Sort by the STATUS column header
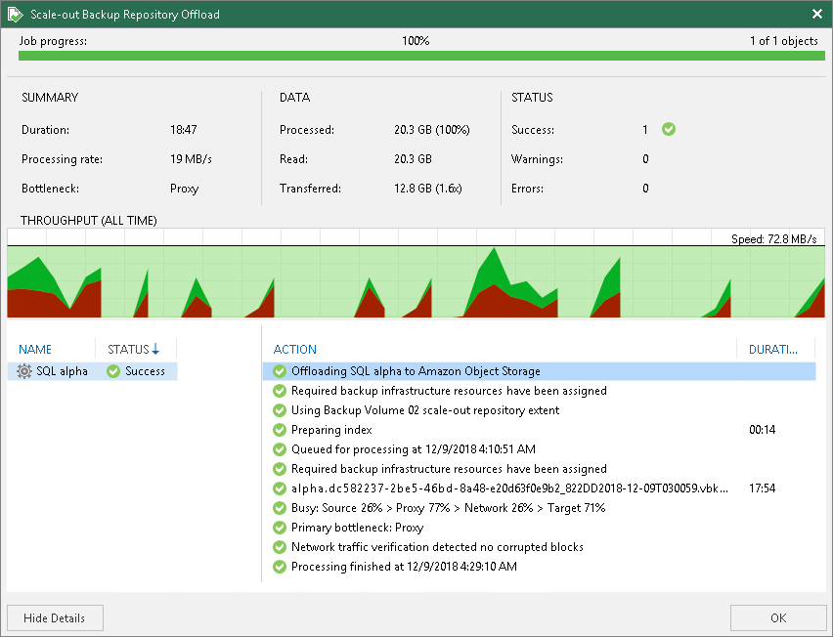The height and width of the screenshot is (637, 833). point(128,350)
